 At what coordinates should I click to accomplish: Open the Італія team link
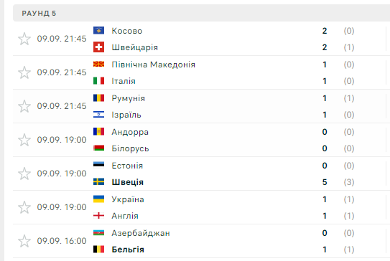(x=124, y=81)
